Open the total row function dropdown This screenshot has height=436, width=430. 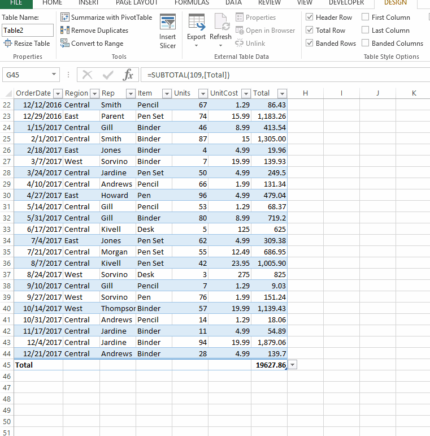click(293, 365)
